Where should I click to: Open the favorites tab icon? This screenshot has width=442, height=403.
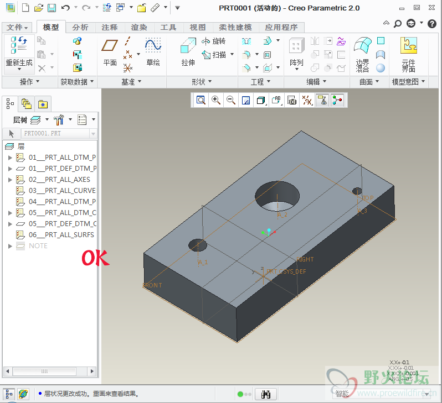point(43,104)
